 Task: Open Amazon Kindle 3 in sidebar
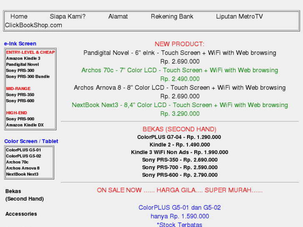pos(23,58)
